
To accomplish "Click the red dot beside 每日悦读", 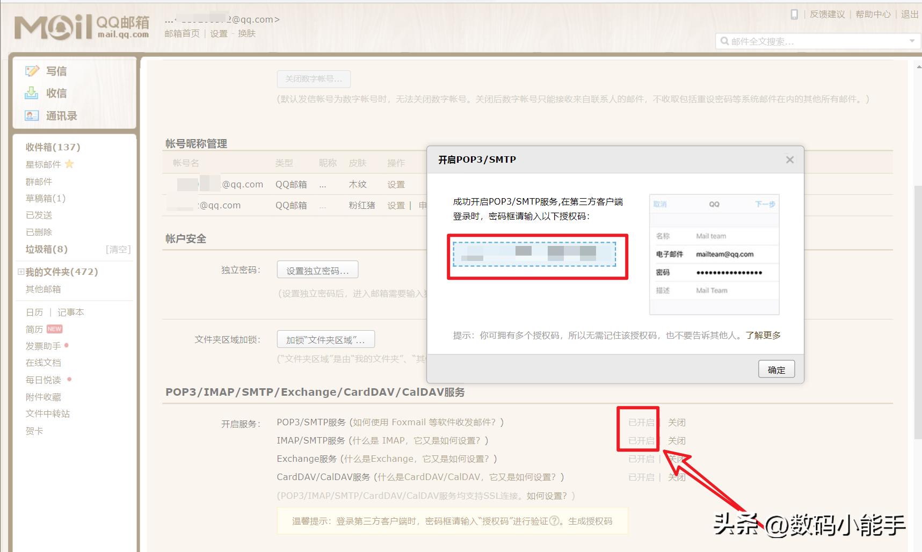I will coord(69,380).
